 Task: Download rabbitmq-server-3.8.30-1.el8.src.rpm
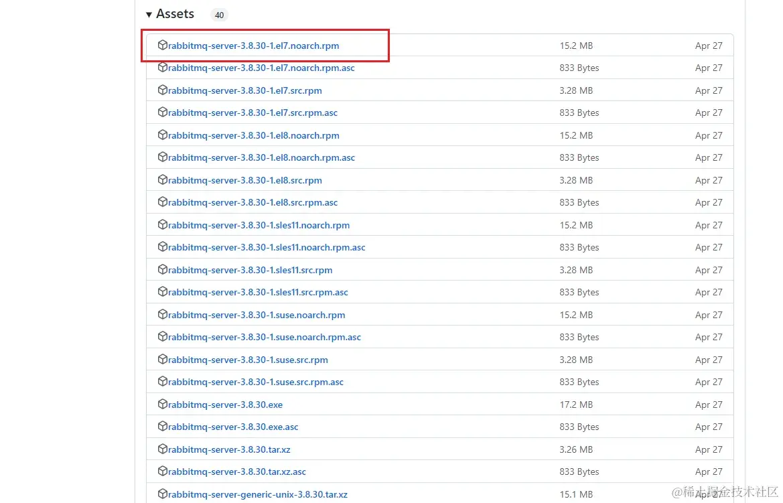pyautogui.click(x=244, y=180)
